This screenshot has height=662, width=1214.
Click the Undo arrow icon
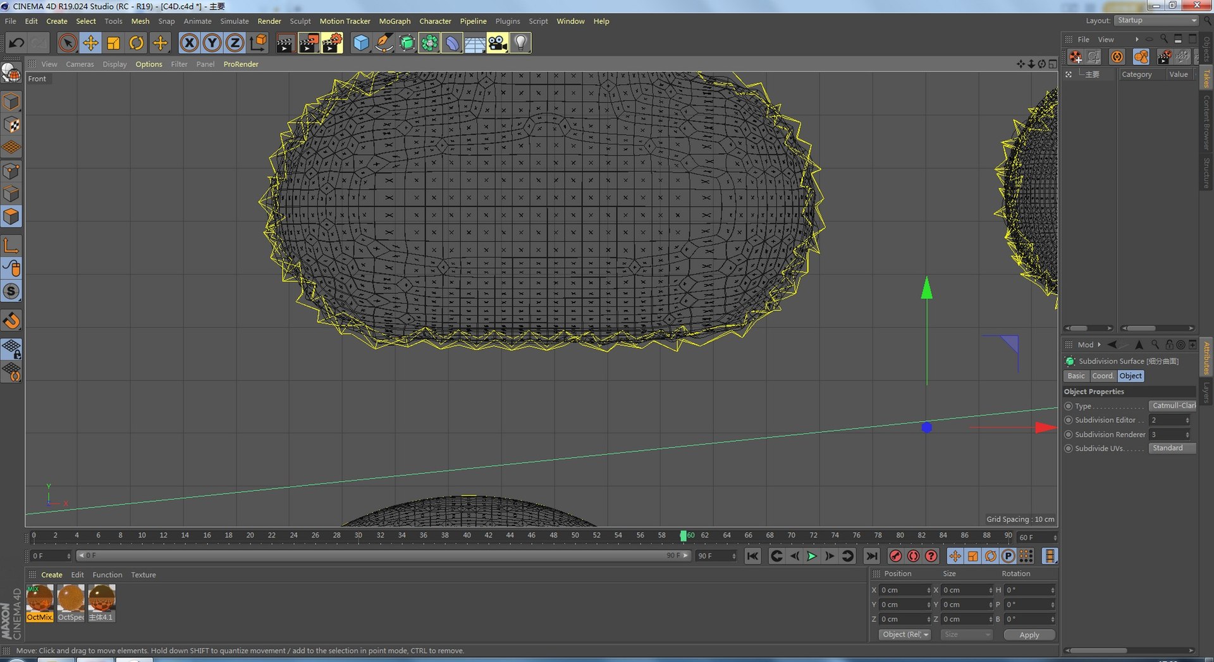tap(16, 43)
